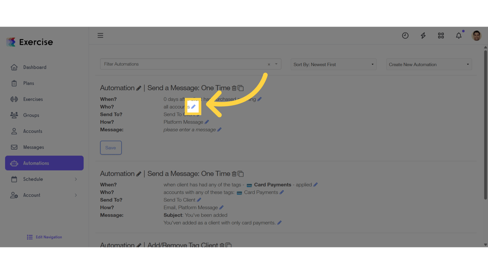
Task: Expand the Account section in the sidebar
Action: coord(44,195)
